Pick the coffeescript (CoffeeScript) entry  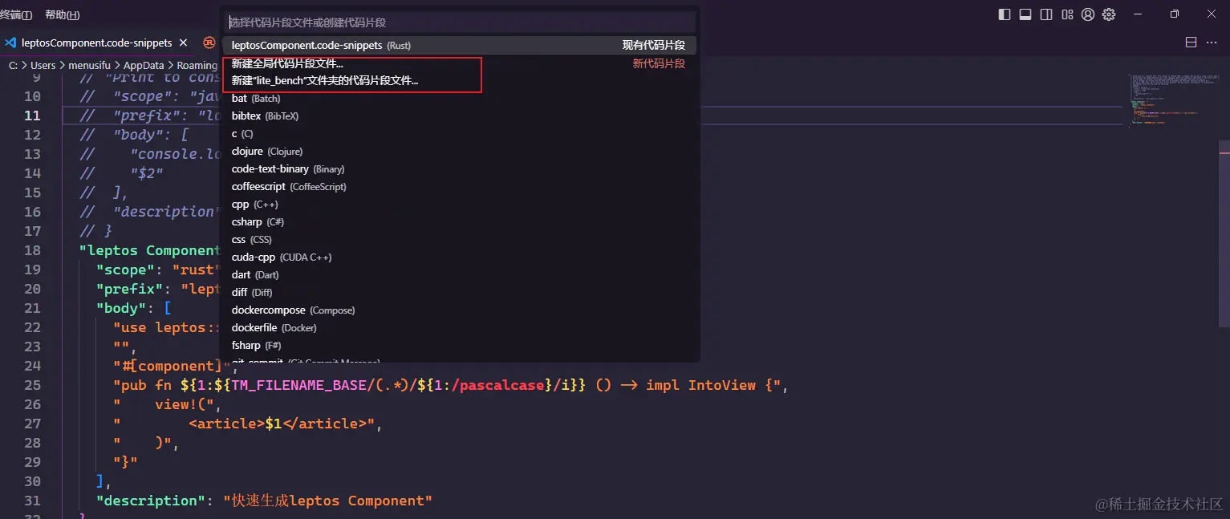pos(459,187)
